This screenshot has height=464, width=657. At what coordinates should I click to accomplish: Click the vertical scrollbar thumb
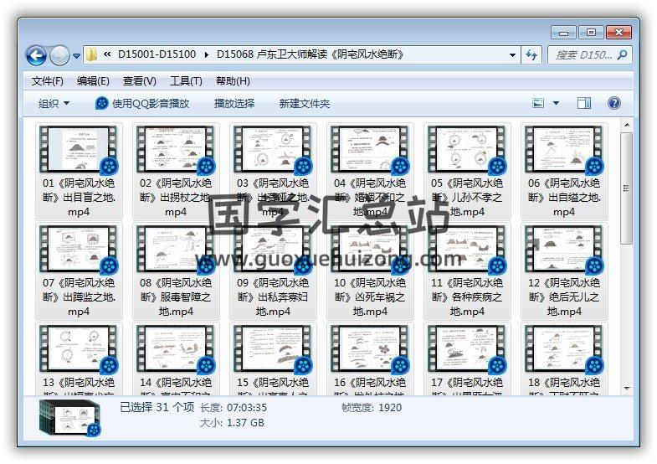click(627, 188)
